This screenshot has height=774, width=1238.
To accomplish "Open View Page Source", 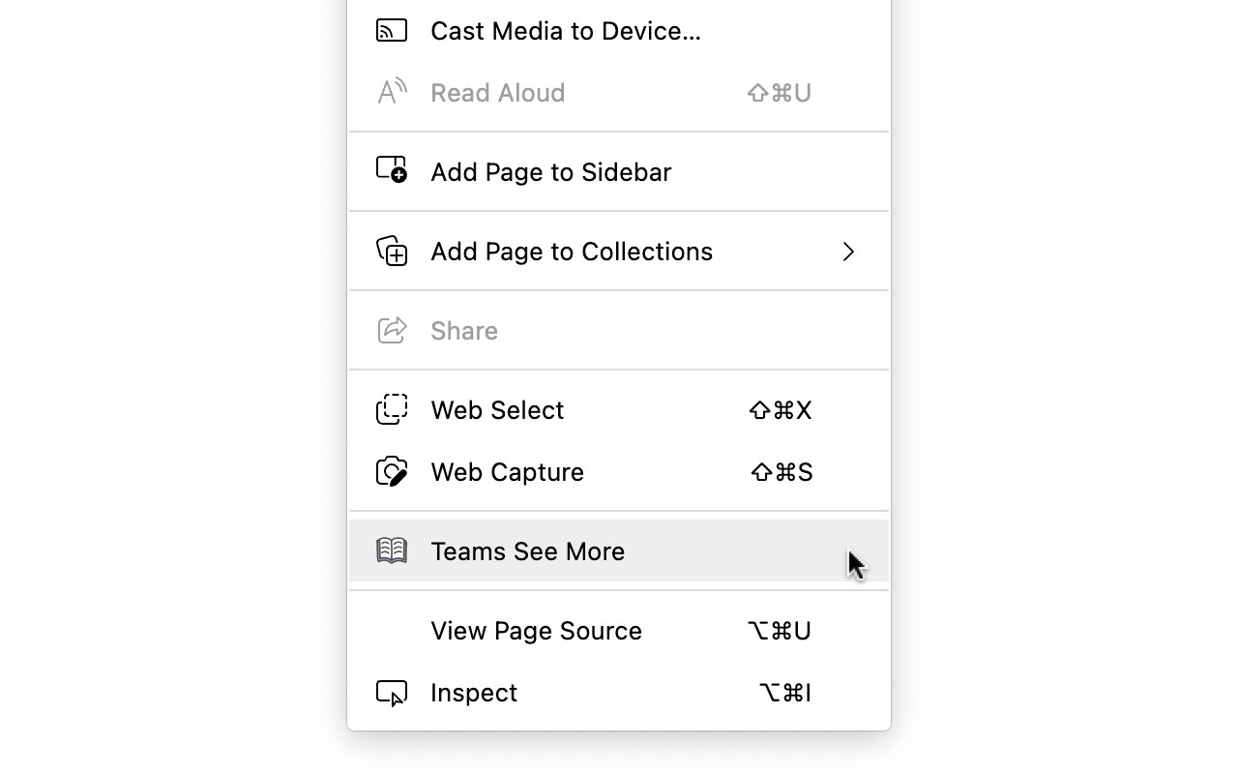I will coord(536,631).
